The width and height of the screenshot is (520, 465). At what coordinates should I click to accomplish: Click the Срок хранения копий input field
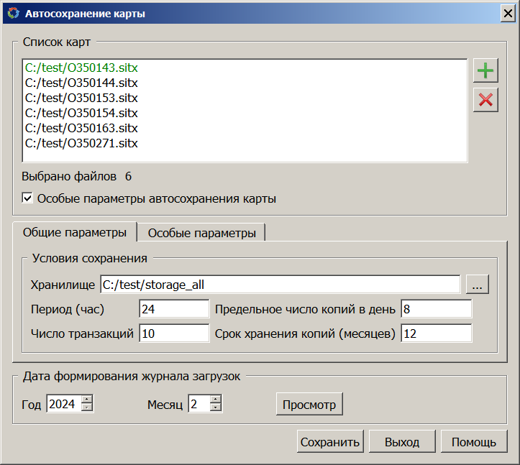click(x=436, y=333)
